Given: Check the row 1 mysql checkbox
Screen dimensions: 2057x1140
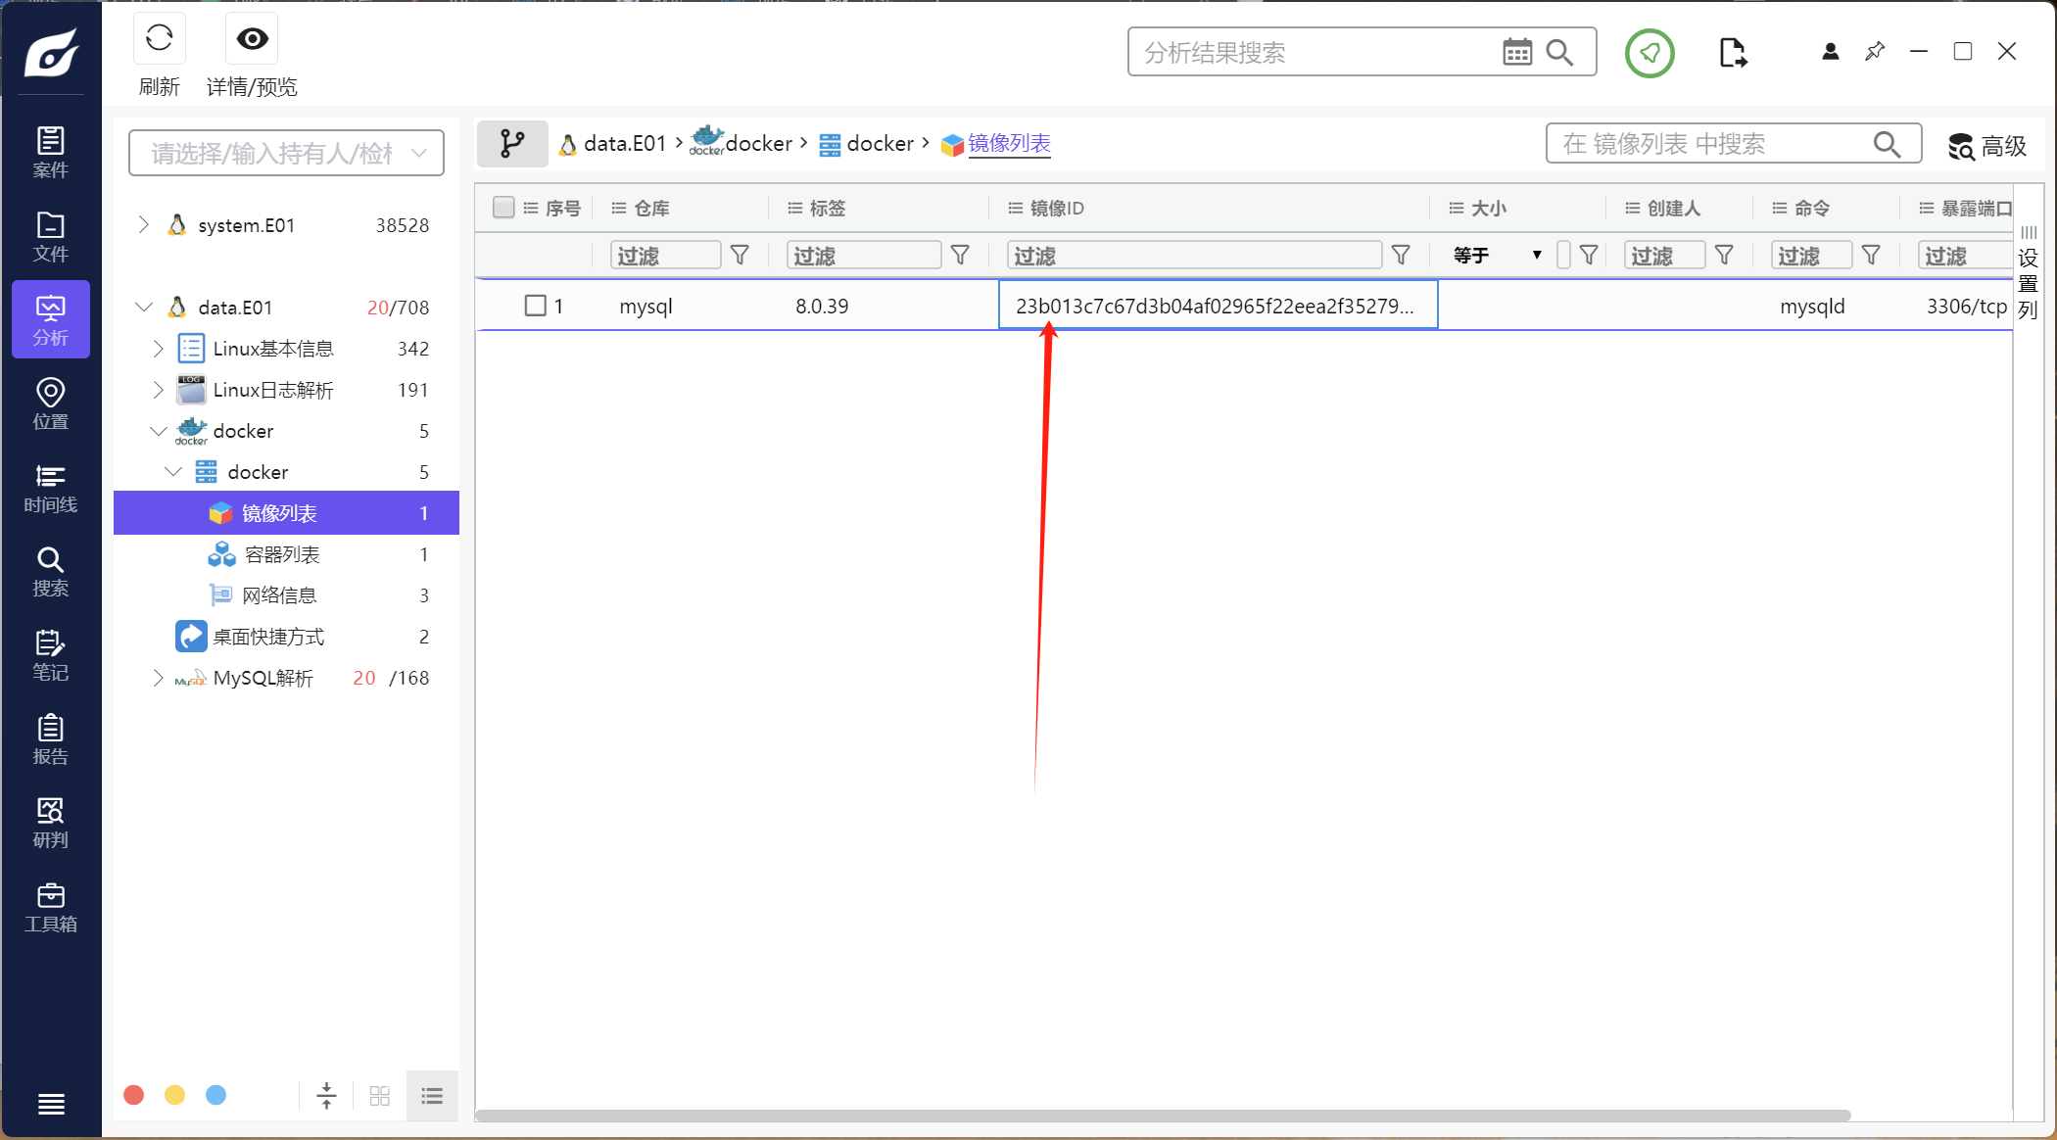Looking at the screenshot, I should point(535,306).
